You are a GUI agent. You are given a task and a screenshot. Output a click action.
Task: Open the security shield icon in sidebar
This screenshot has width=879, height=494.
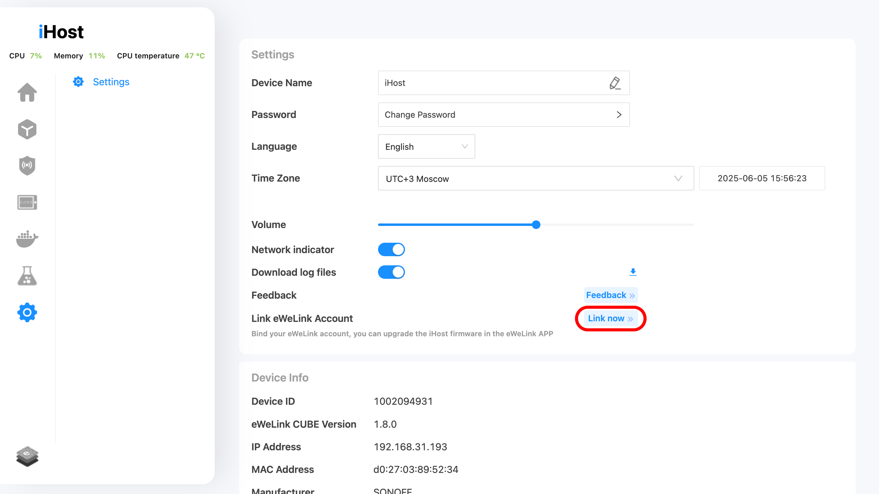click(x=27, y=166)
